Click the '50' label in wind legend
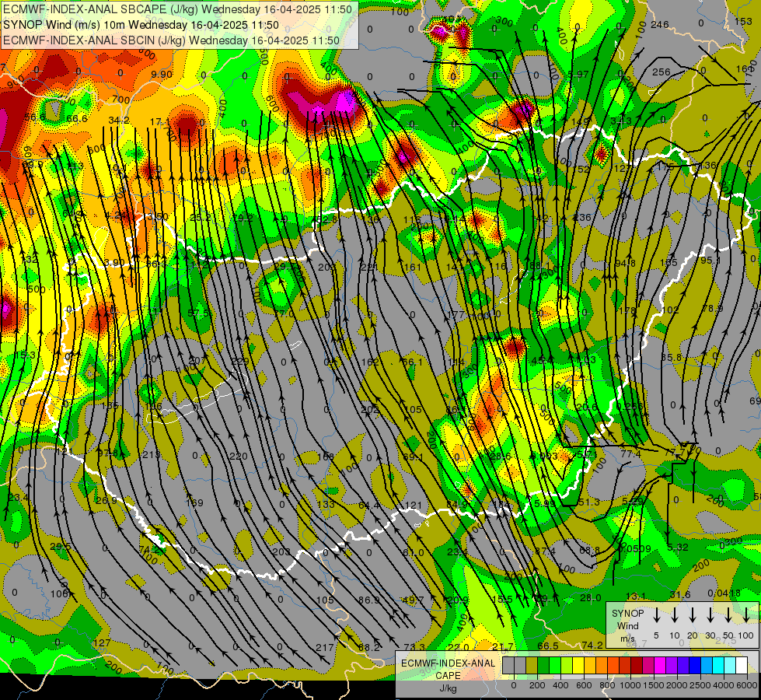761x700 pixels. coord(728,635)
